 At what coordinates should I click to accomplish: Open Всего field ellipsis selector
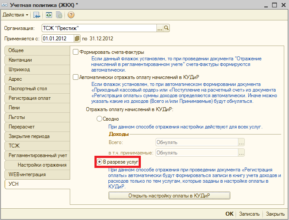click(241, 142)
